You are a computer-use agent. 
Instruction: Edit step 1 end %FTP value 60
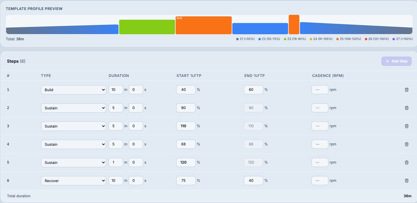[253, 90]
